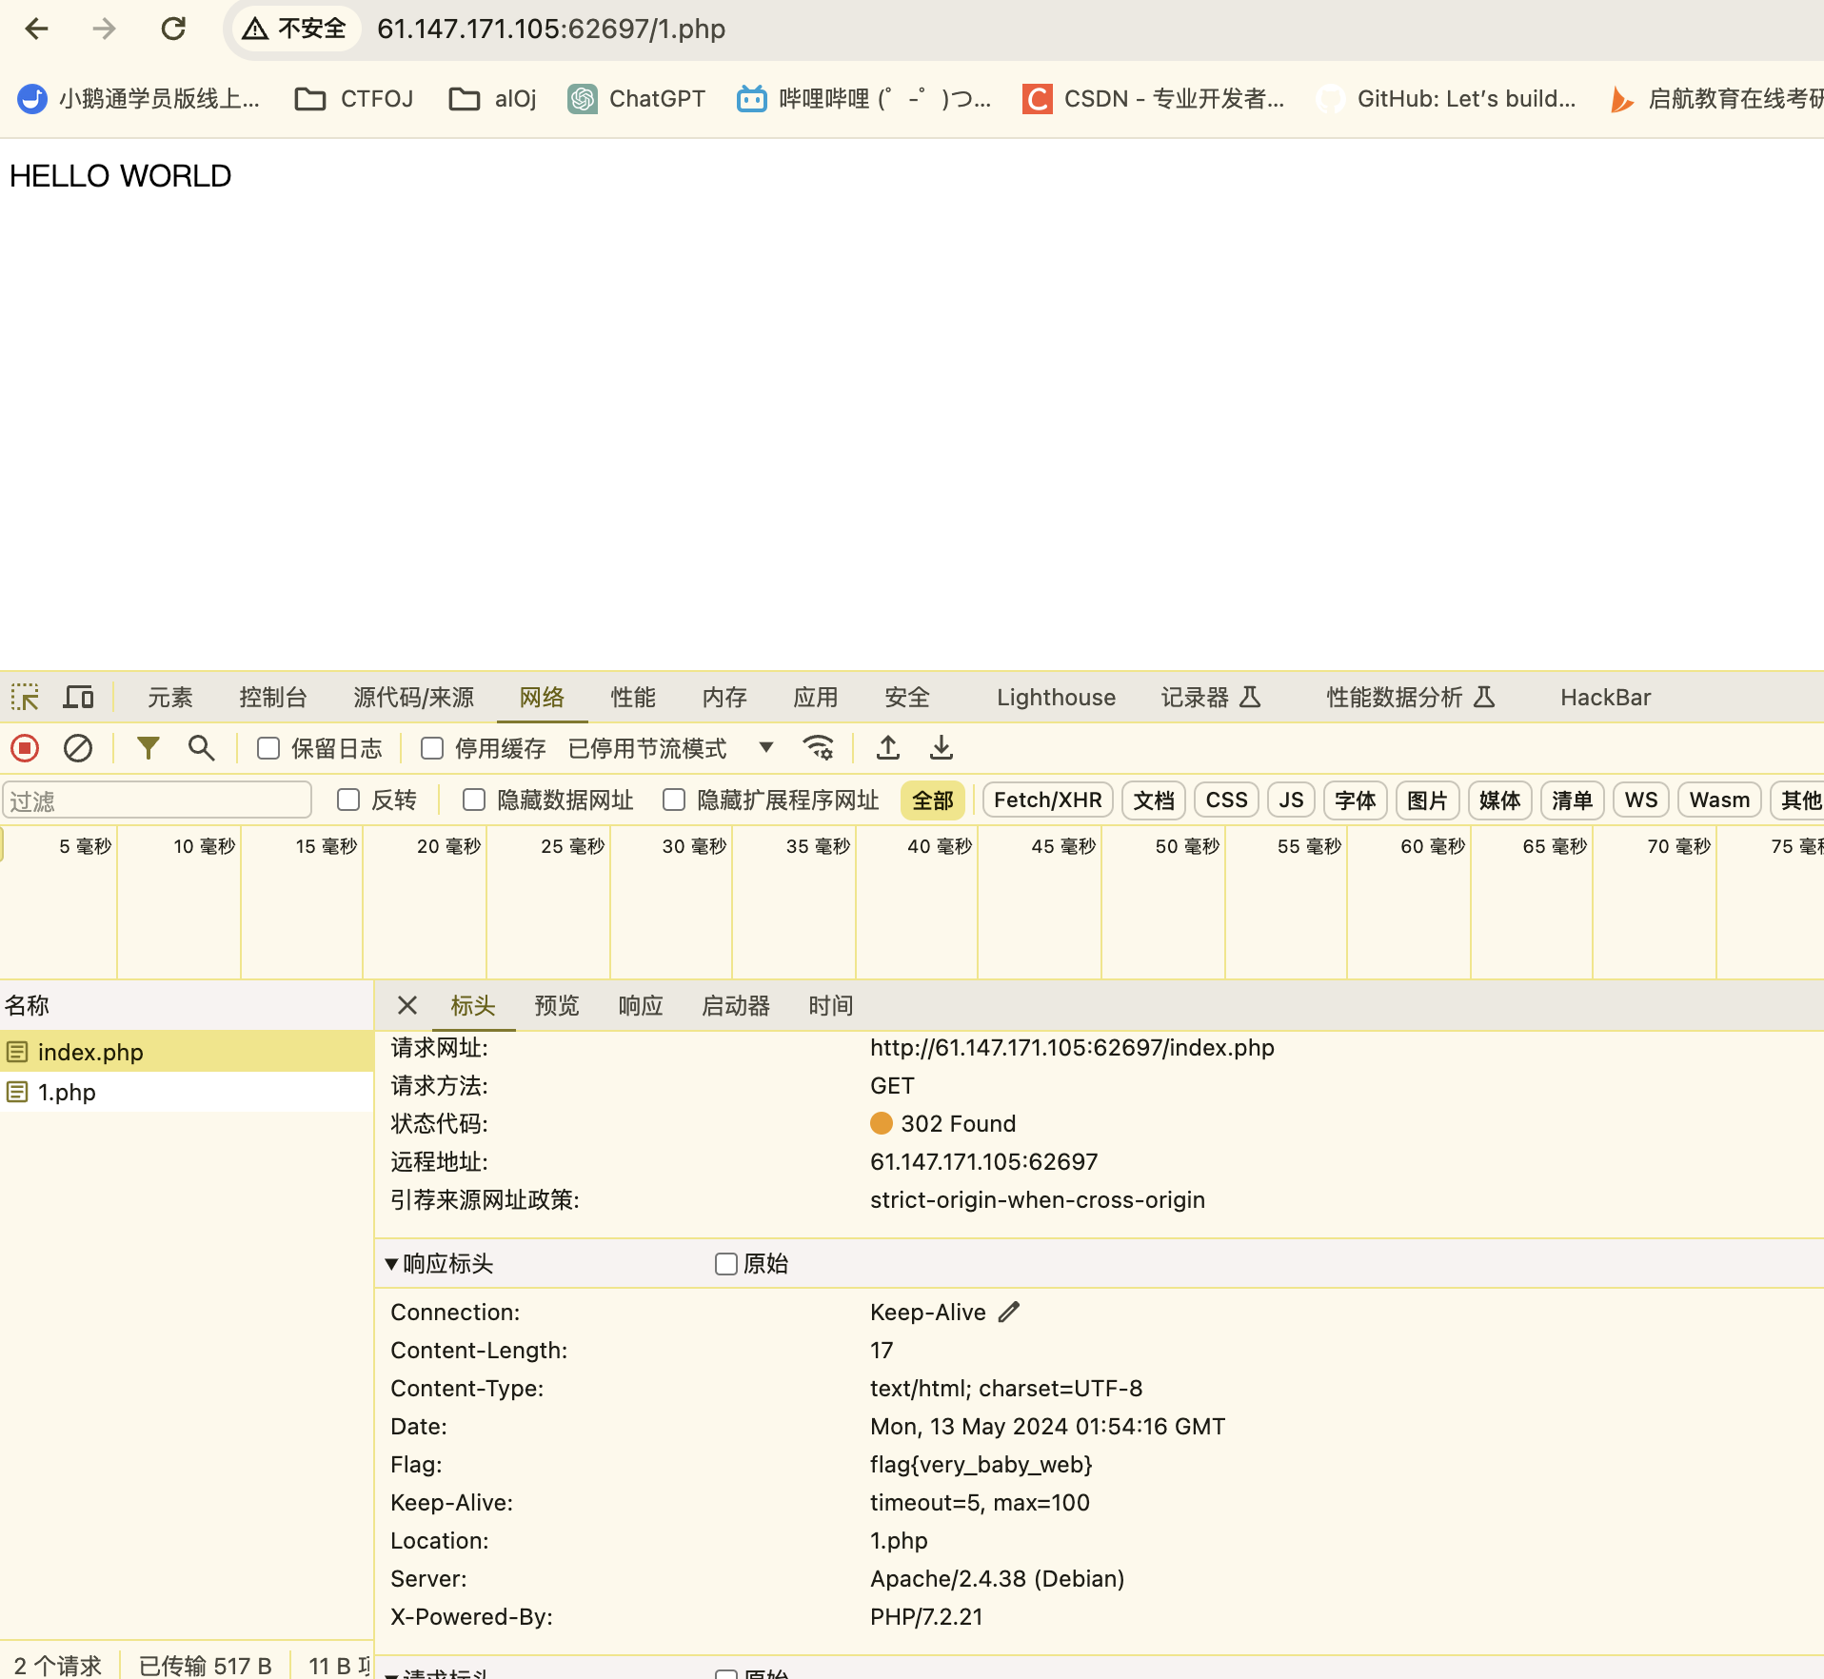Open the HackBar panel
1824x1679 pixels.
[x=1605, y=697]
